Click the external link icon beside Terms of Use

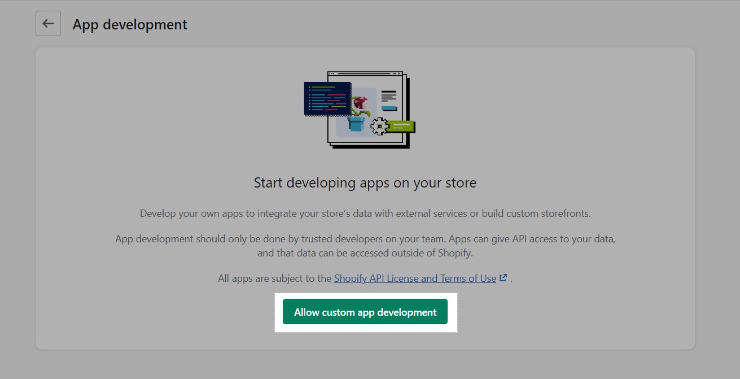click(x=502, y=277)
